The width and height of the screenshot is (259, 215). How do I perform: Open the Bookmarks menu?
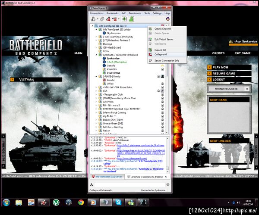(x=112, y=13)
